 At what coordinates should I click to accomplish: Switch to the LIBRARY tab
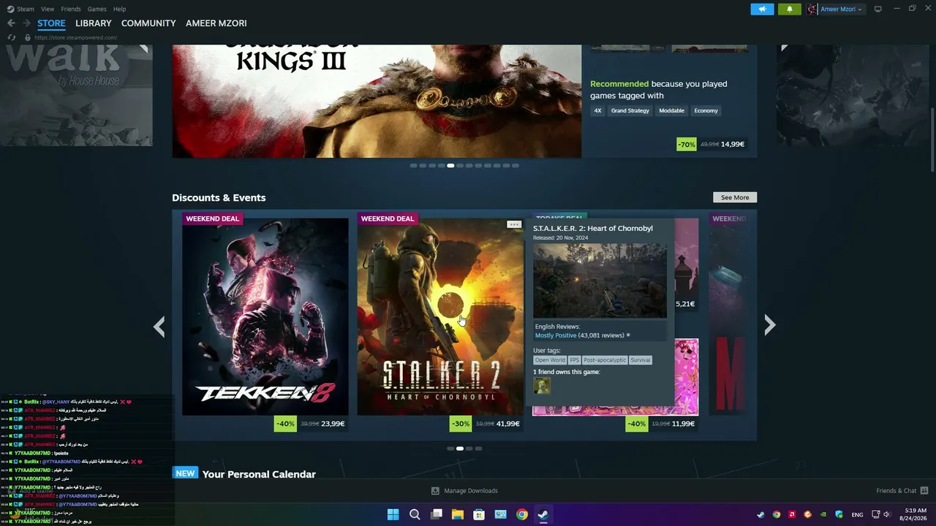point(93,23)
